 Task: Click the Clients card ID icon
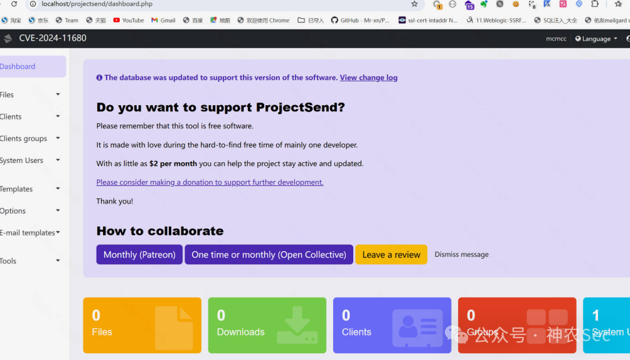pos(417,327)
